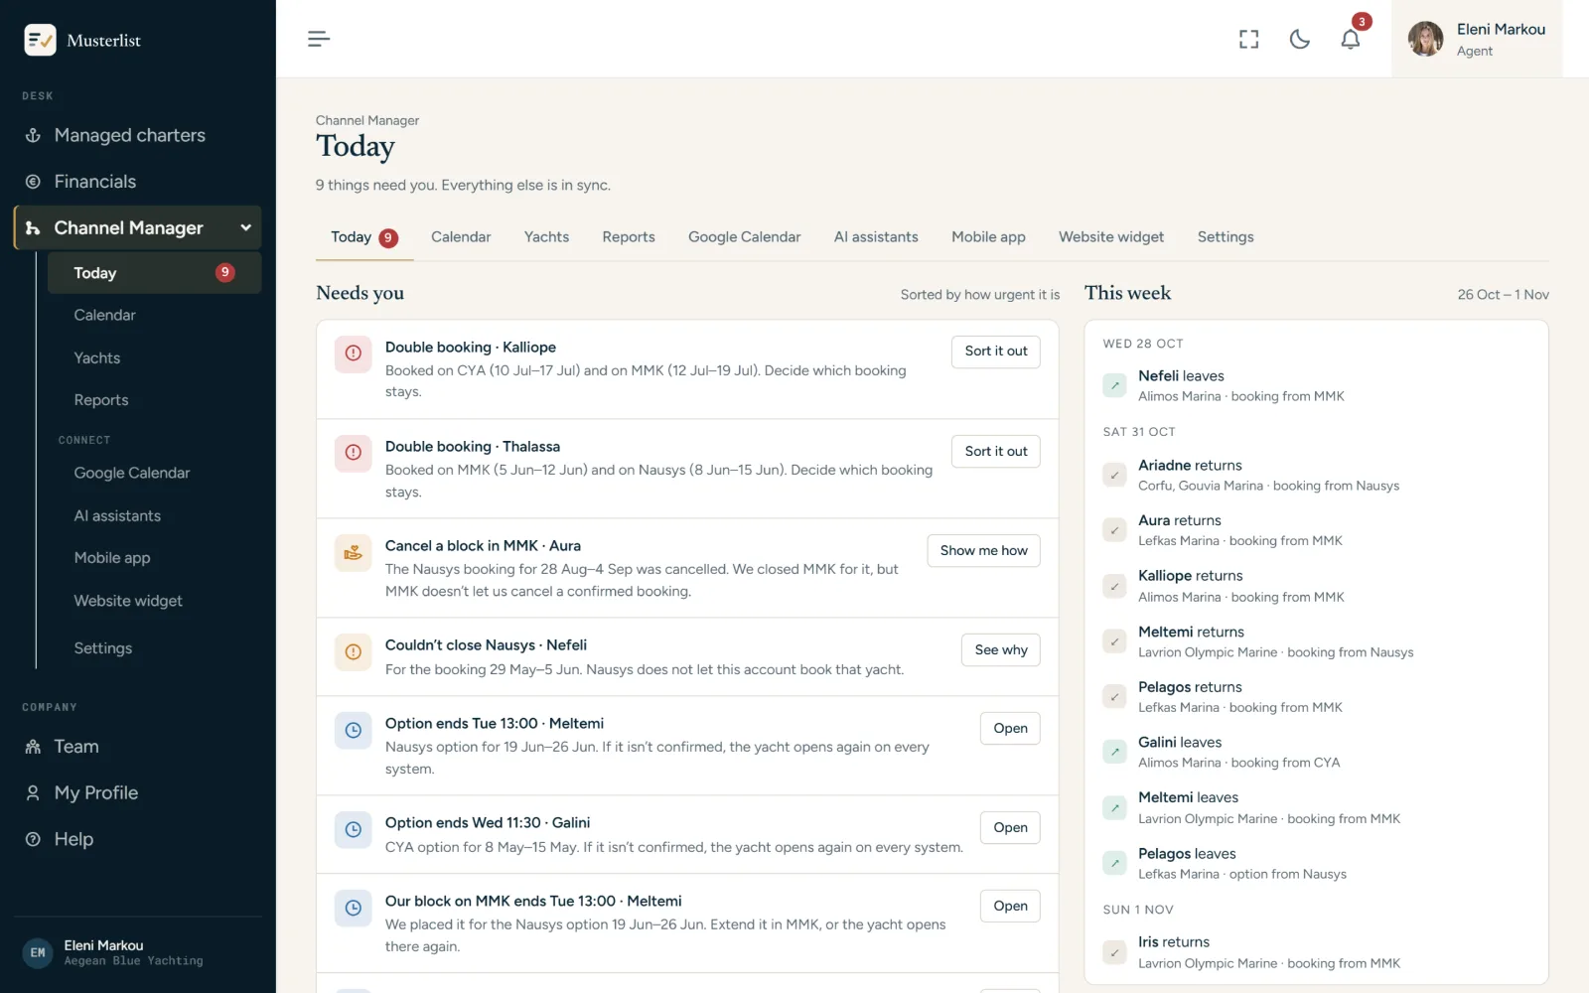This screenshot has width=1589, height=993.
Task: Click hand icon for Cancel block Aura
Action: [x=353, y=552]
